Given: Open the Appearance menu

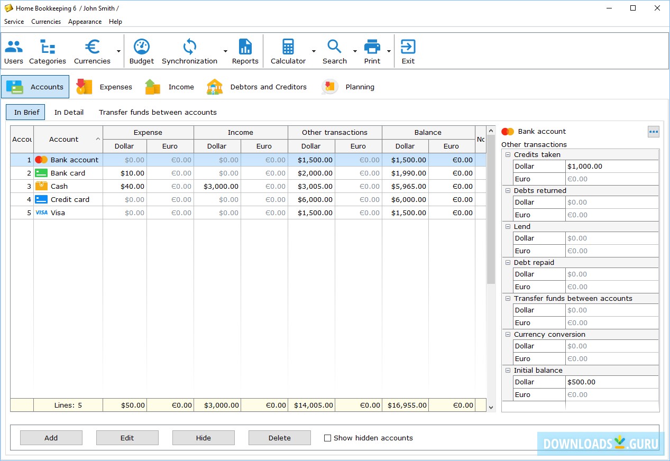Looking at the screenshot, I should click(x=85, y=22).
